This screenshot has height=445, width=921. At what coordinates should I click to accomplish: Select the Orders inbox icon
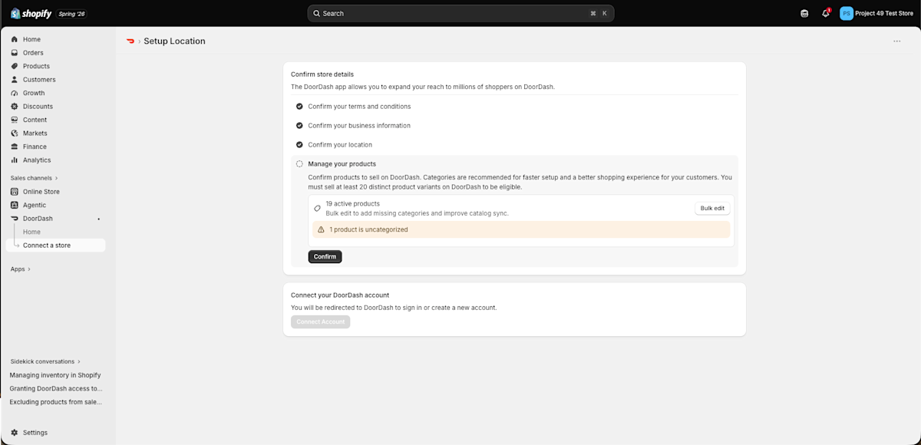pyautogui.click(x=15, y=53)
